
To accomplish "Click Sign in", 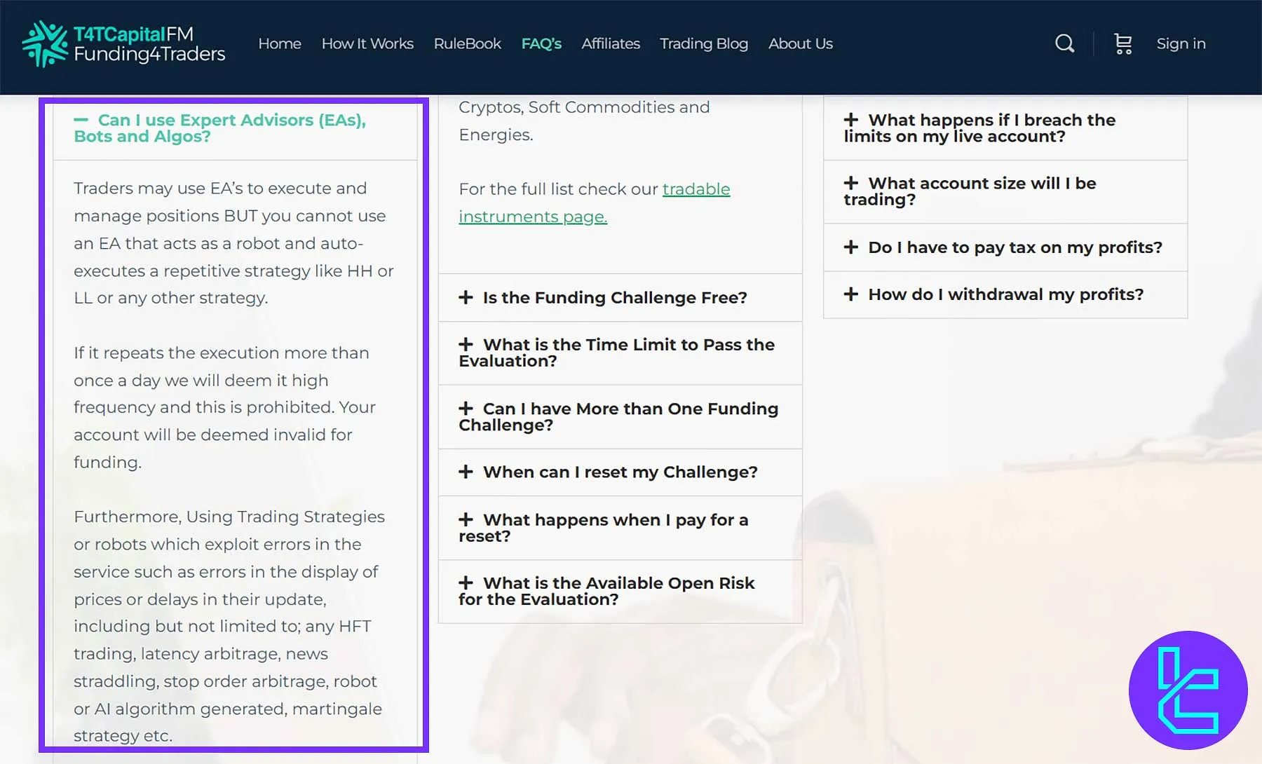I will [x=1181, y=43].
